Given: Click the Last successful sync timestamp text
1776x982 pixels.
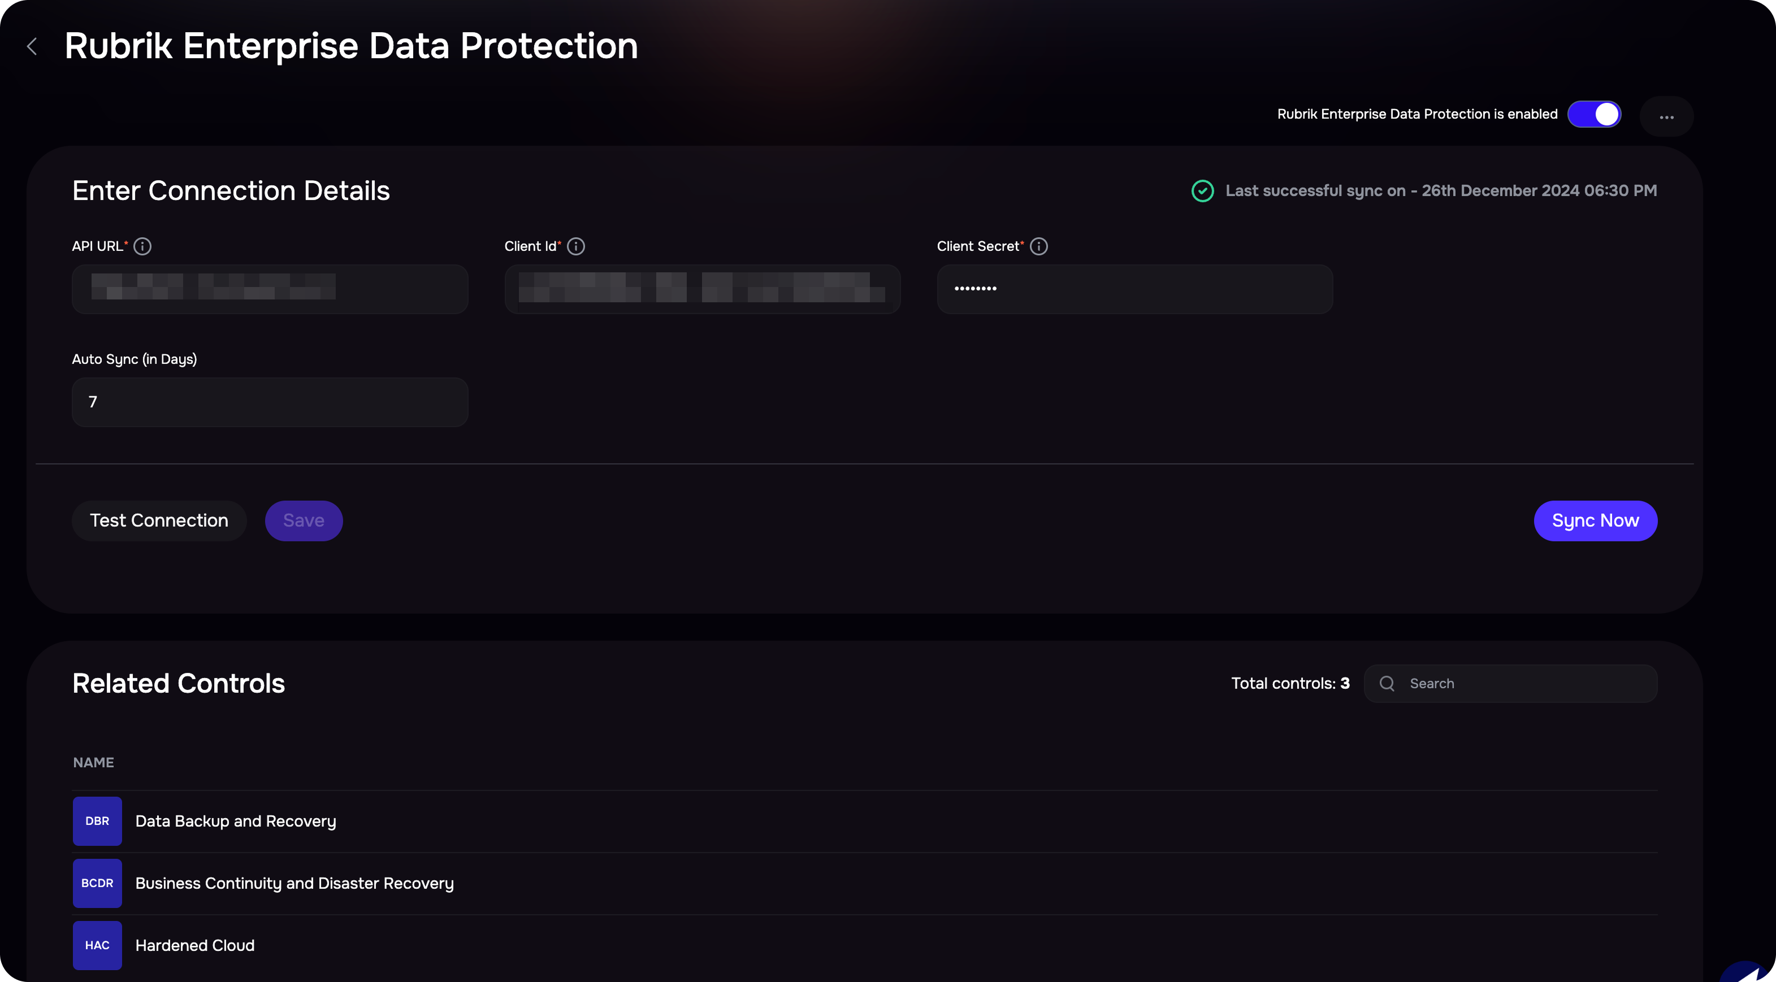Looking at the screenshot, I should click(1441, 191).
